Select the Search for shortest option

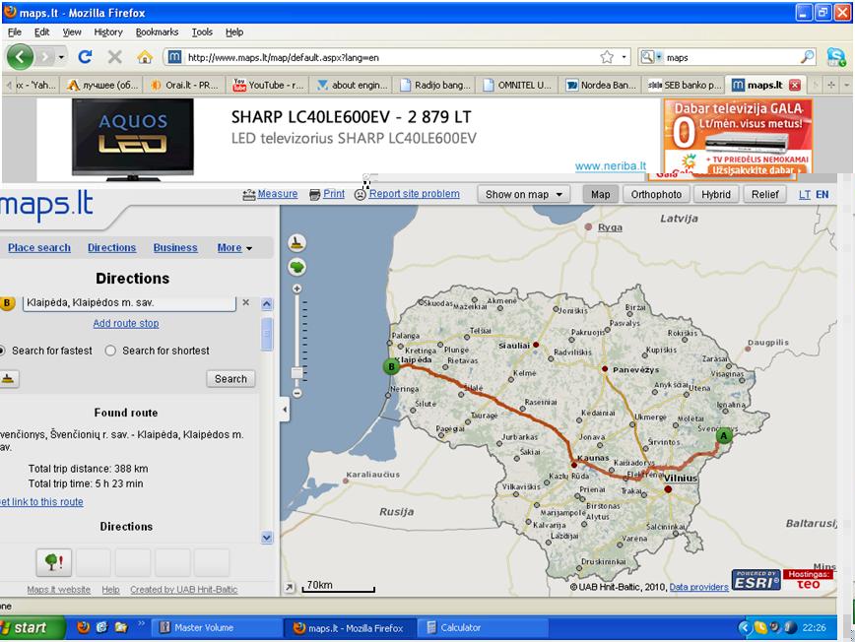click(x=110, y=351)
